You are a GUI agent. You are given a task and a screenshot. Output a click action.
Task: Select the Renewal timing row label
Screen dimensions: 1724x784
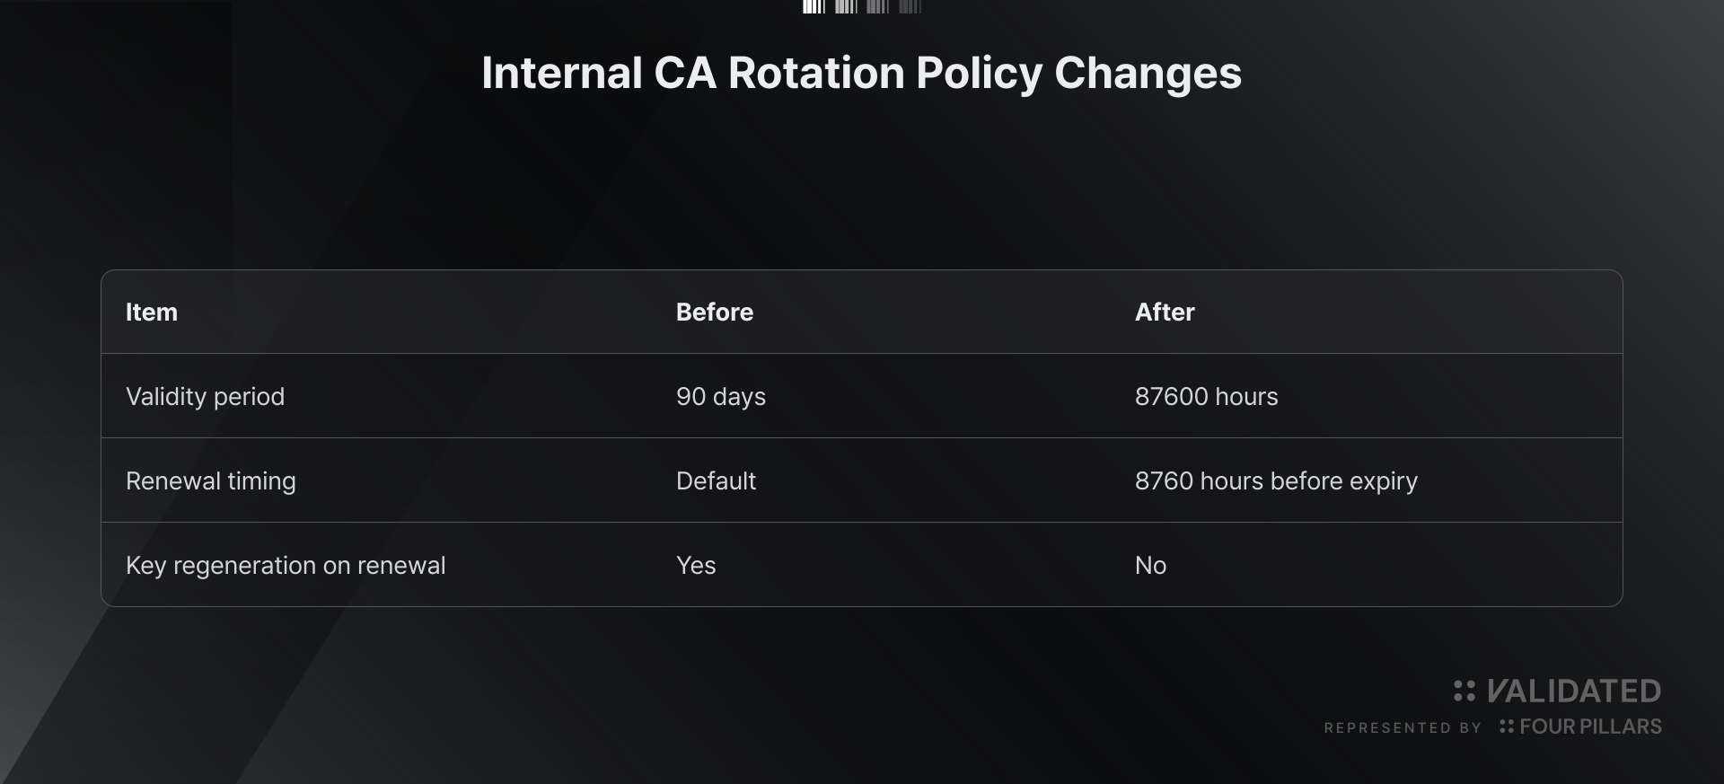click(x=211, y=480)
